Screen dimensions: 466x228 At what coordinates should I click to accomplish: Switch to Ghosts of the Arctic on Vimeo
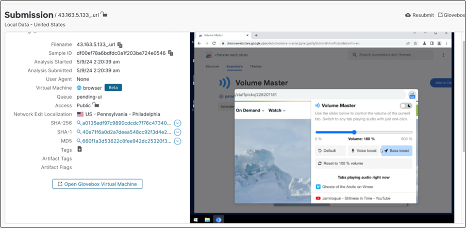tap(347, 187)
